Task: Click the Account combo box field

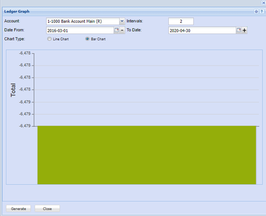Action: (83, 21)
